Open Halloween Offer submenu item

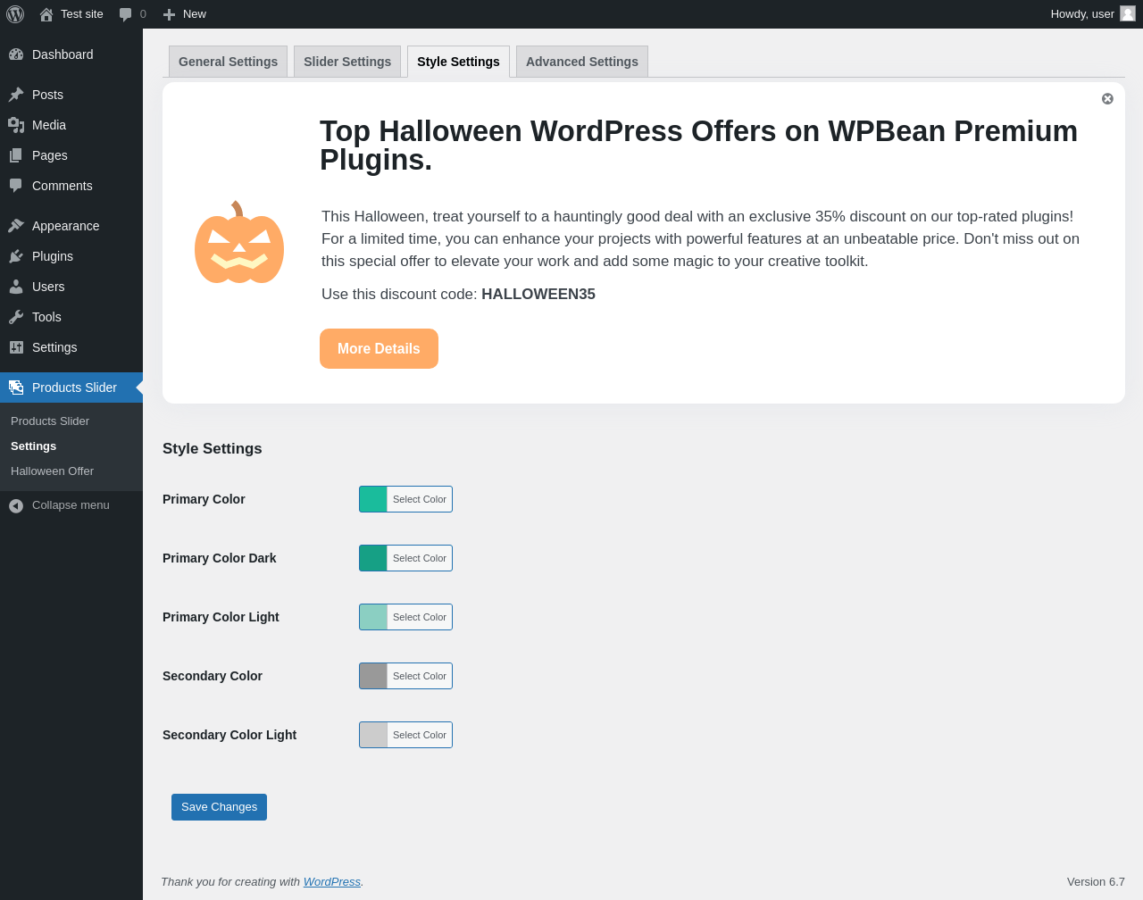(x=52, y=471)
